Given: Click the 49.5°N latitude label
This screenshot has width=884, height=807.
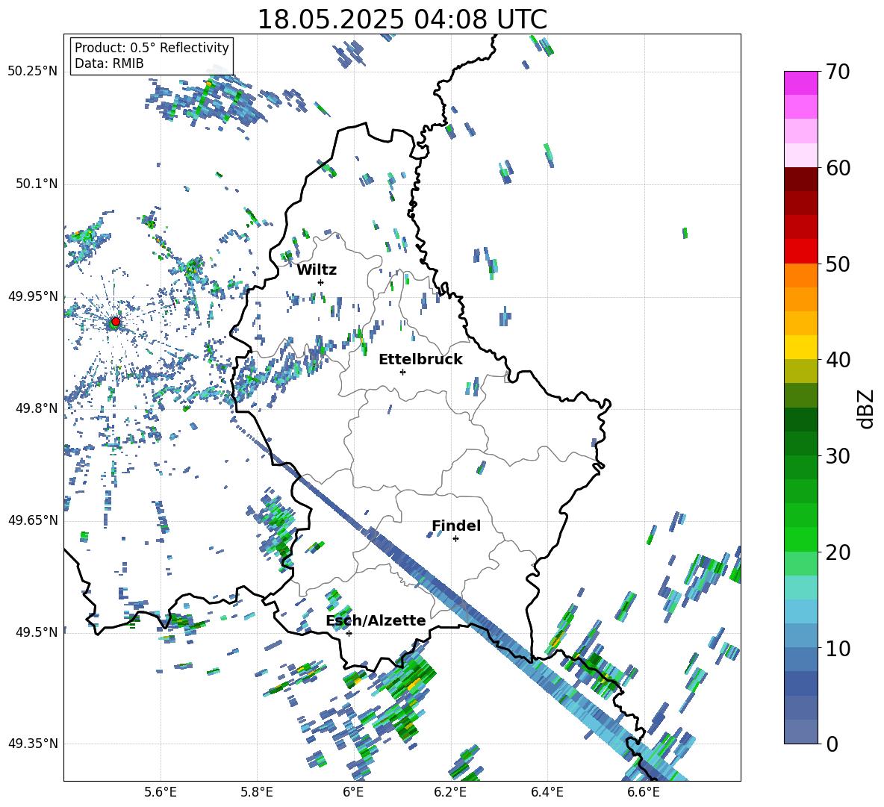Looking at the screenshot, I should pos(37,632).
